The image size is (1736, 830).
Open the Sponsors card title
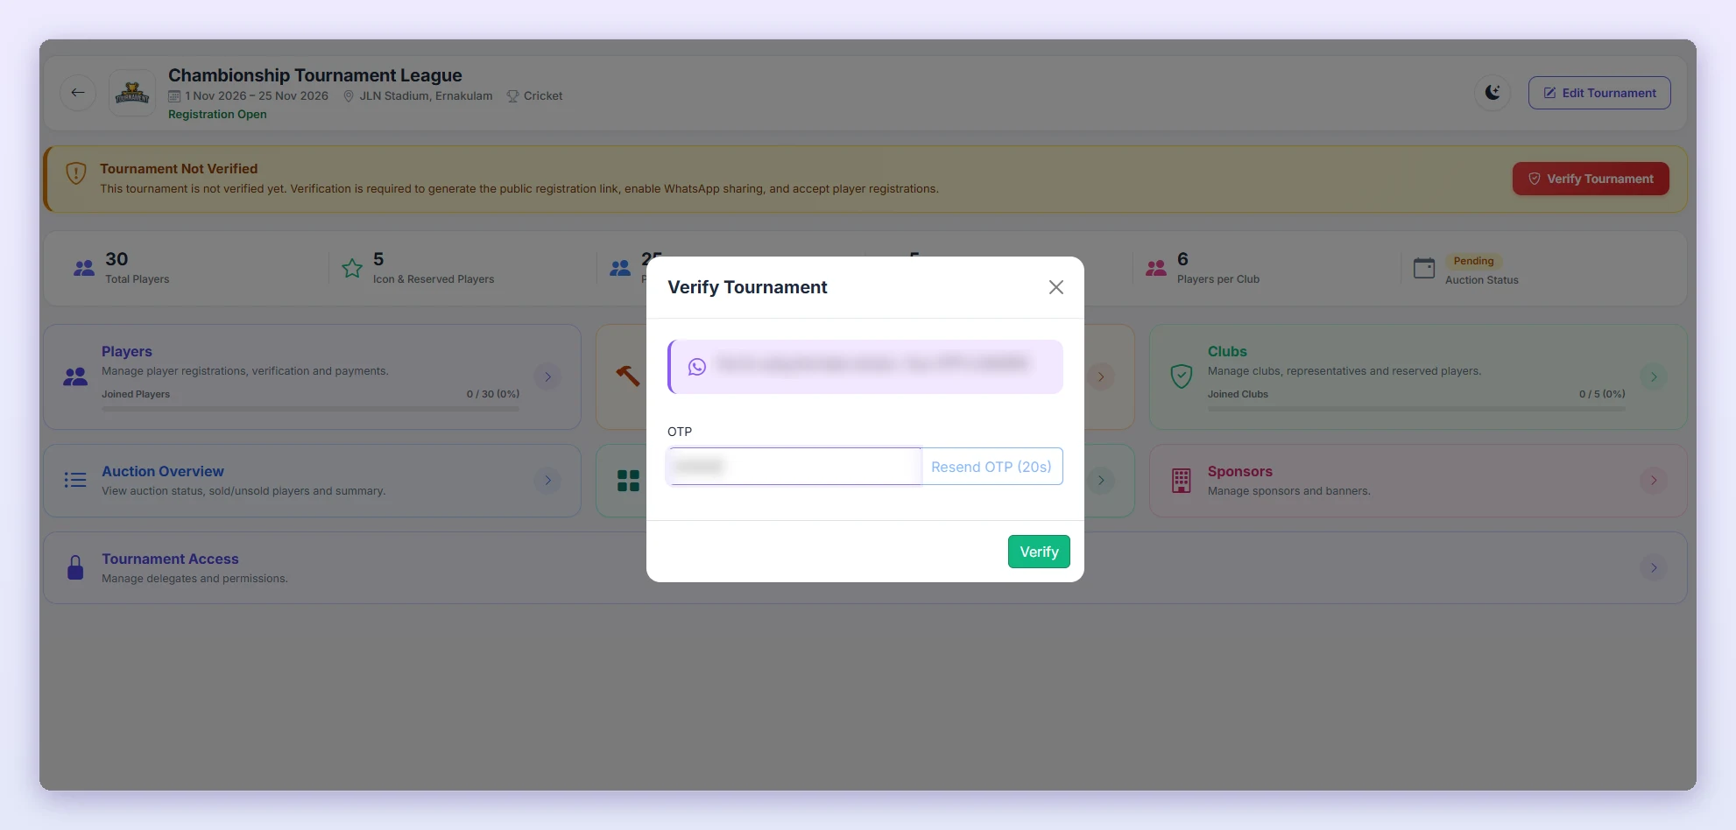click(x=1240, y=471)
